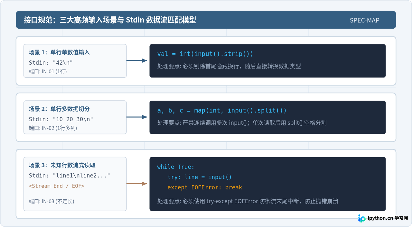Click the note "严禁连续调用多次 input()"
The image size is (412, 227).
216,123
